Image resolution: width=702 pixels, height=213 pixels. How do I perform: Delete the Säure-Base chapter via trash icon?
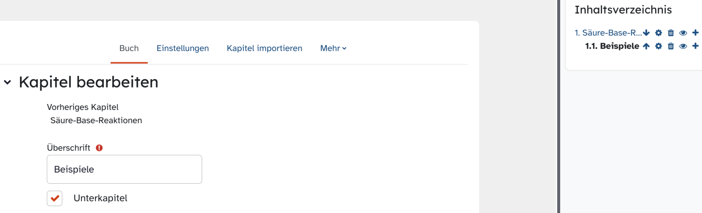tap(671, 33)
